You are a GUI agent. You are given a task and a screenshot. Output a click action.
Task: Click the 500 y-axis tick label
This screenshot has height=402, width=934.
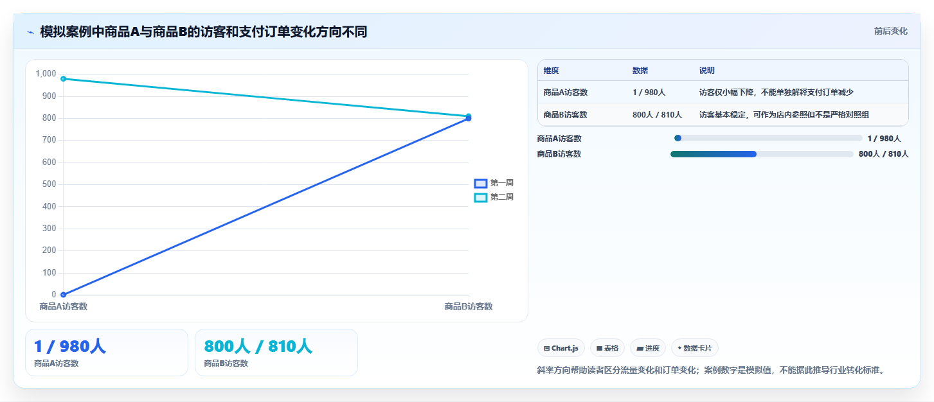click(x=49, y=184)
